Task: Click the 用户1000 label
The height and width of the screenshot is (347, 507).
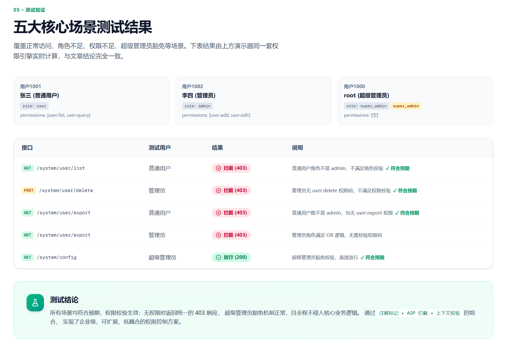Action: click(x=355, y=86)
